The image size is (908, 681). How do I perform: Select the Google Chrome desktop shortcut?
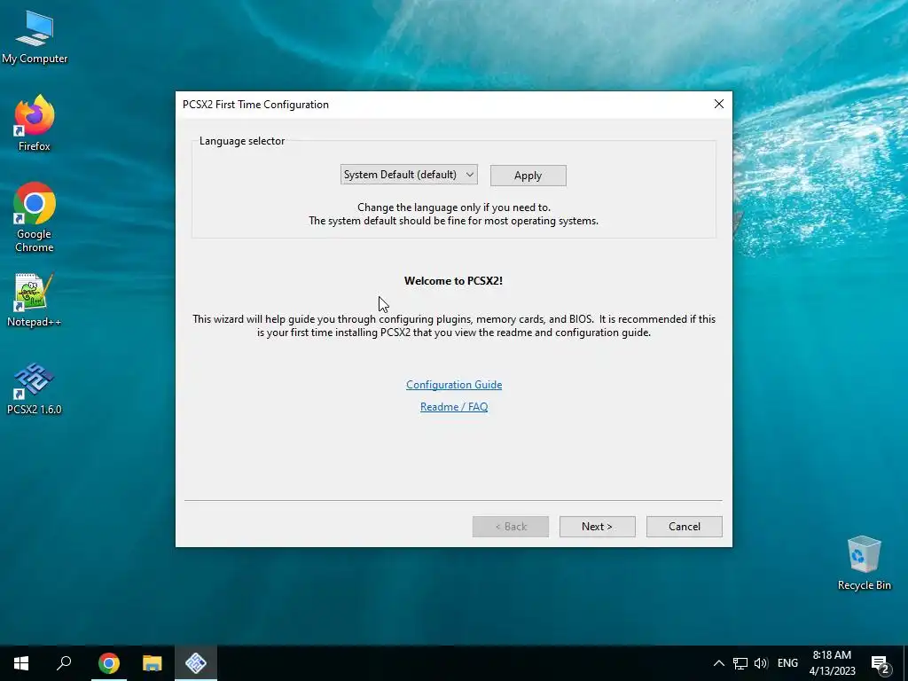pos(35,217)
